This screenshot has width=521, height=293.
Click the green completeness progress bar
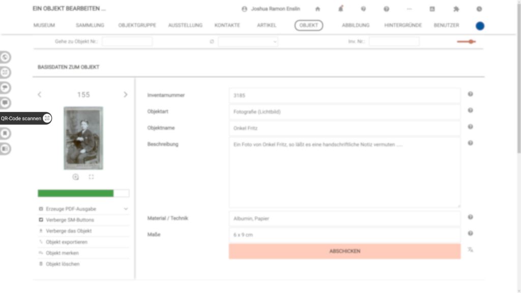coord(83,193)
